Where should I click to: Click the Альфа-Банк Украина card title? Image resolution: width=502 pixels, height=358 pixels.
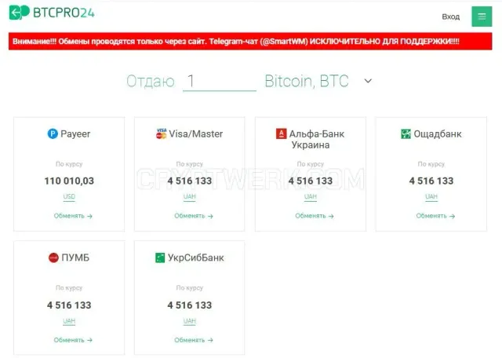[x=317, y=139]
